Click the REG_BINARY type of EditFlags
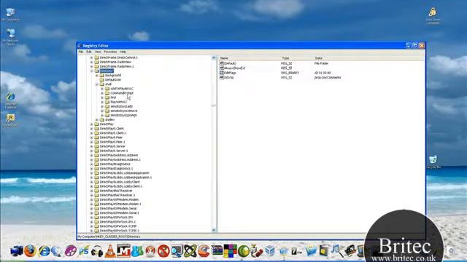This screenshot has width=467, height=262. [x=290, y=73]
